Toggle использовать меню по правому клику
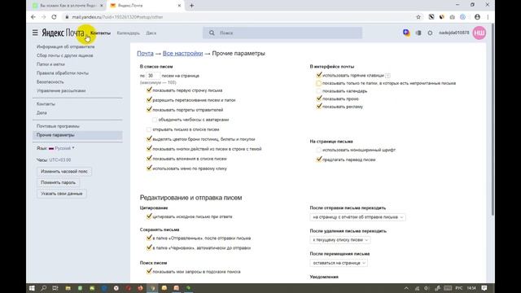521x293 pixels. click(149, 168)
